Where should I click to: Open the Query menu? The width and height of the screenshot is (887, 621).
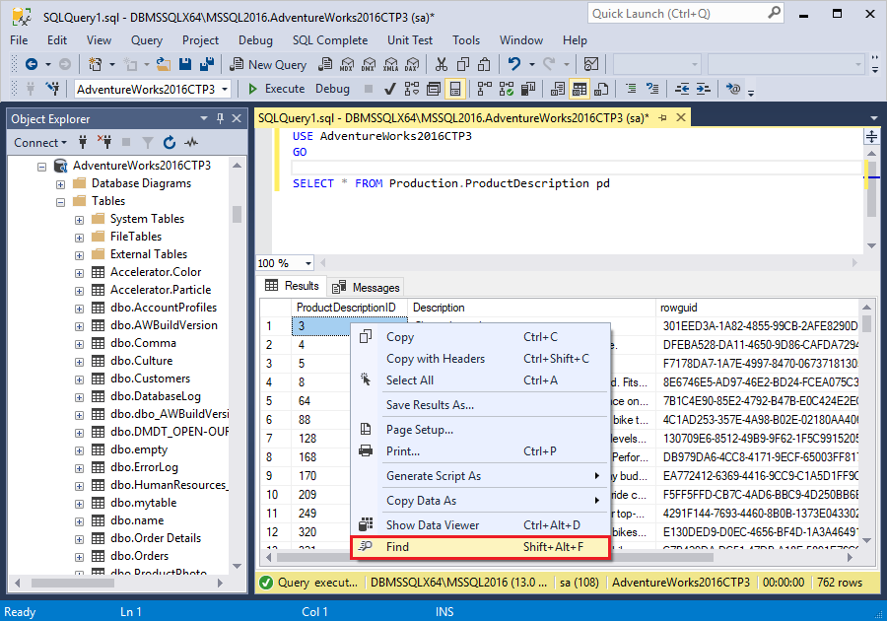coord(147,40)
